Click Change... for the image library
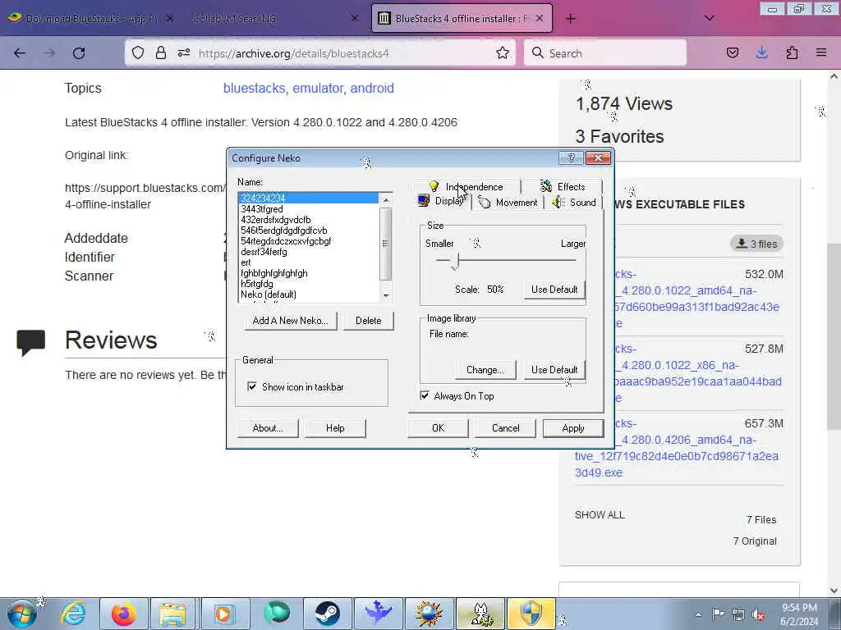The width and height of the screenshot is (841, 630). tap(485, 370)
